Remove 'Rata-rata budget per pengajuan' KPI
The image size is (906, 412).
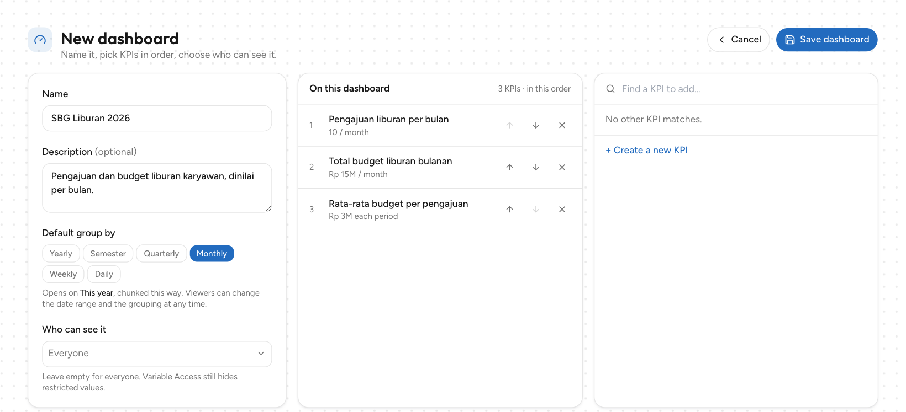click(562, 209)
